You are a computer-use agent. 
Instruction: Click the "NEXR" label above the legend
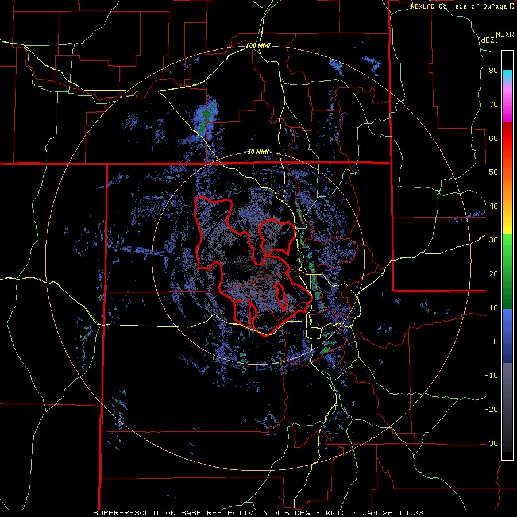click(504, 34)
